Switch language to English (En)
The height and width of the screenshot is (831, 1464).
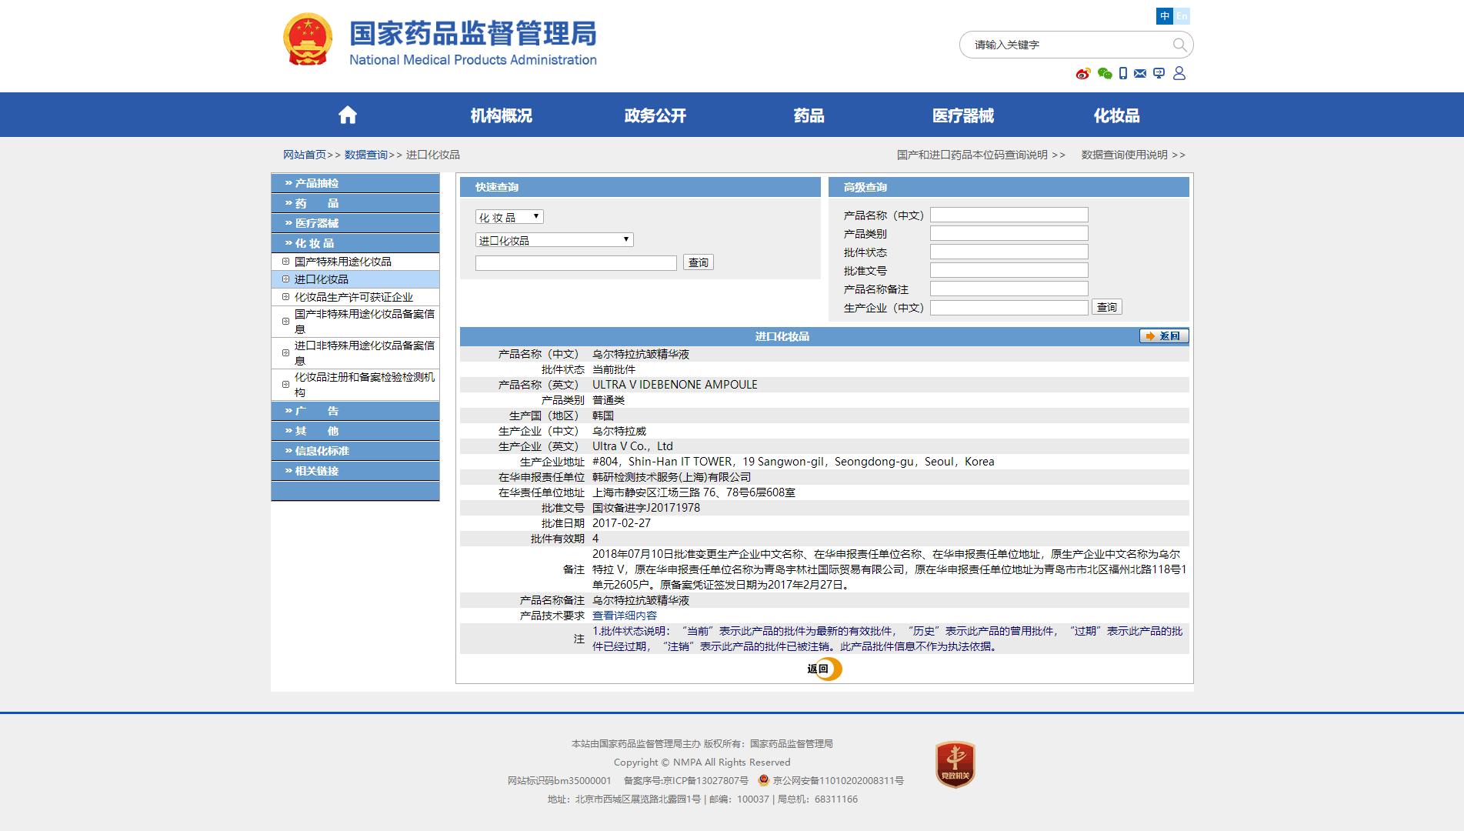(1182, 15)
